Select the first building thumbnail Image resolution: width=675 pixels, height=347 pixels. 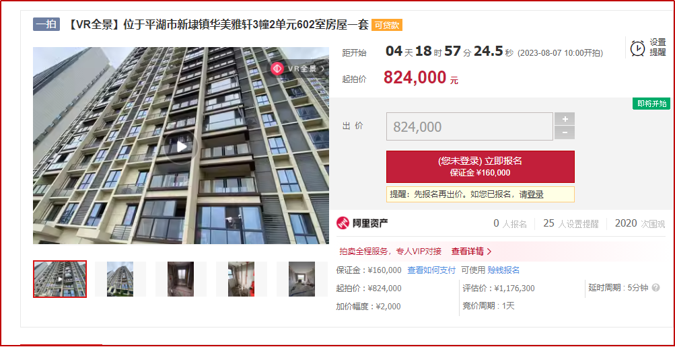click(x=60, y=279)
